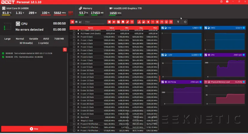Image resolution: width=248 pixels, height=134 pixels.
Task: Select the 7168 MB memory setting
Action: click(x=59, y=39)
